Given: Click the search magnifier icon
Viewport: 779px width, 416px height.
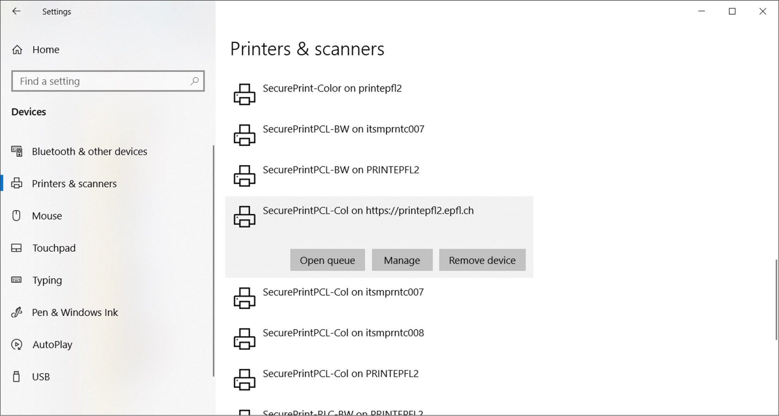Looking at the screenshot, I should [x=194, y=81].
